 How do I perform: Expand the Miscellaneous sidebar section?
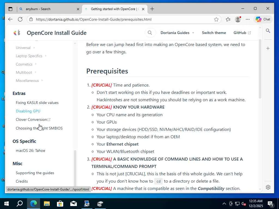click(29, 81)
